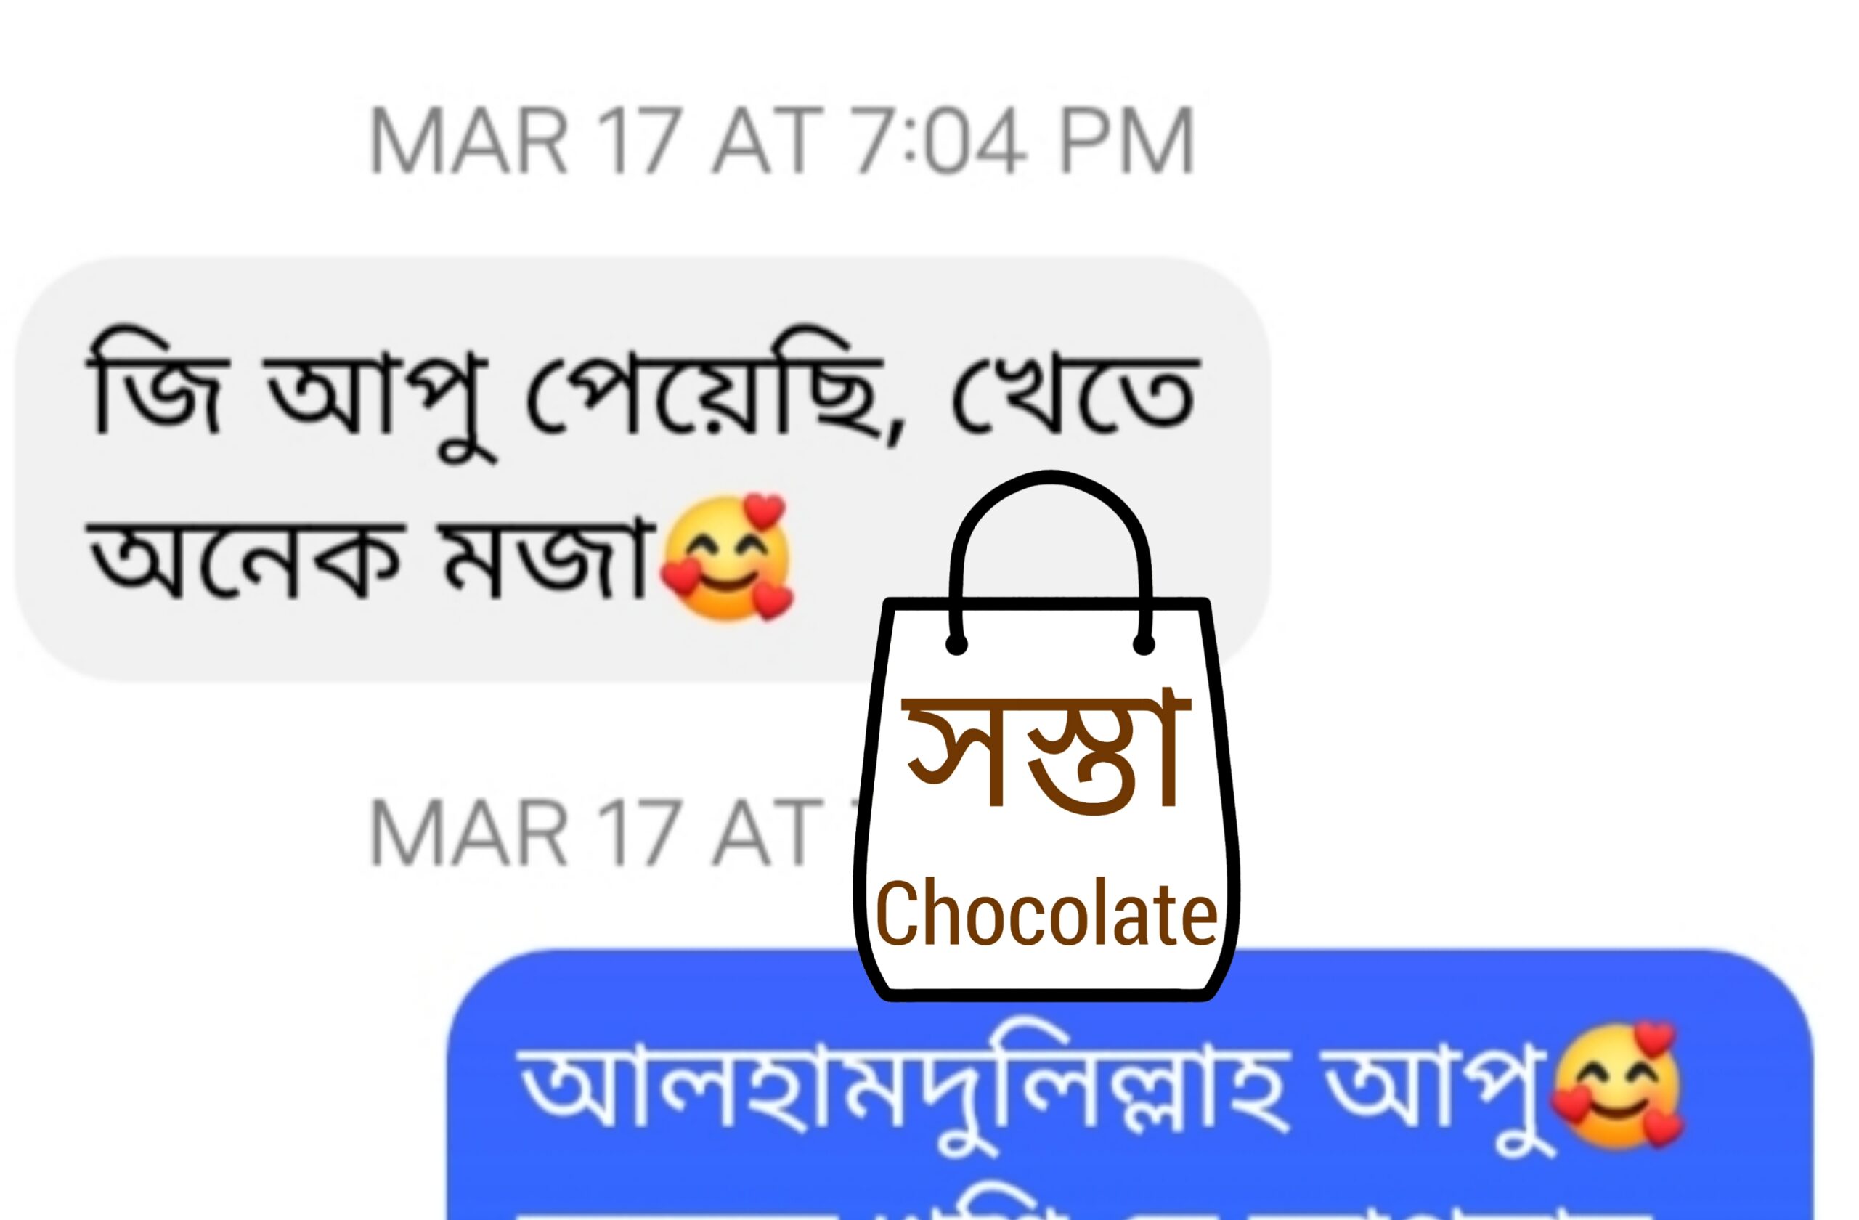Select the Chocolate label on bag

1046,912
